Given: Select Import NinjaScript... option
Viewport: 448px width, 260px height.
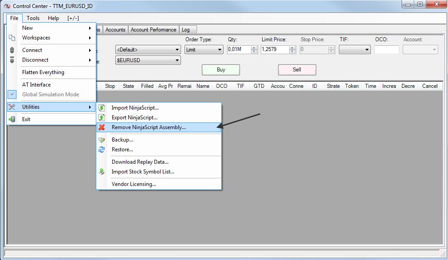Looking at the screenshot, I should (x=159, y=108).
